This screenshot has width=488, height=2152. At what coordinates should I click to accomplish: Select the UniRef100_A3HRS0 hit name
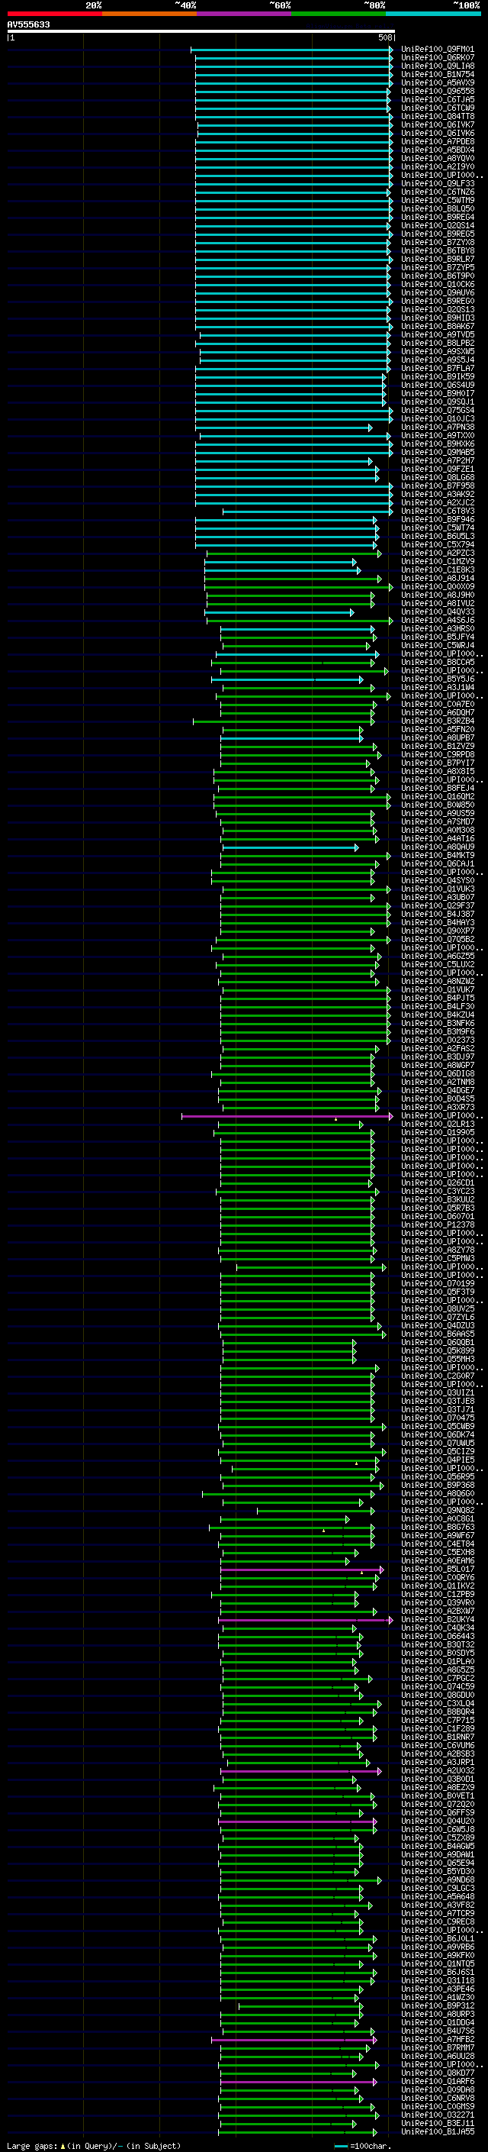tap(437, 629)
